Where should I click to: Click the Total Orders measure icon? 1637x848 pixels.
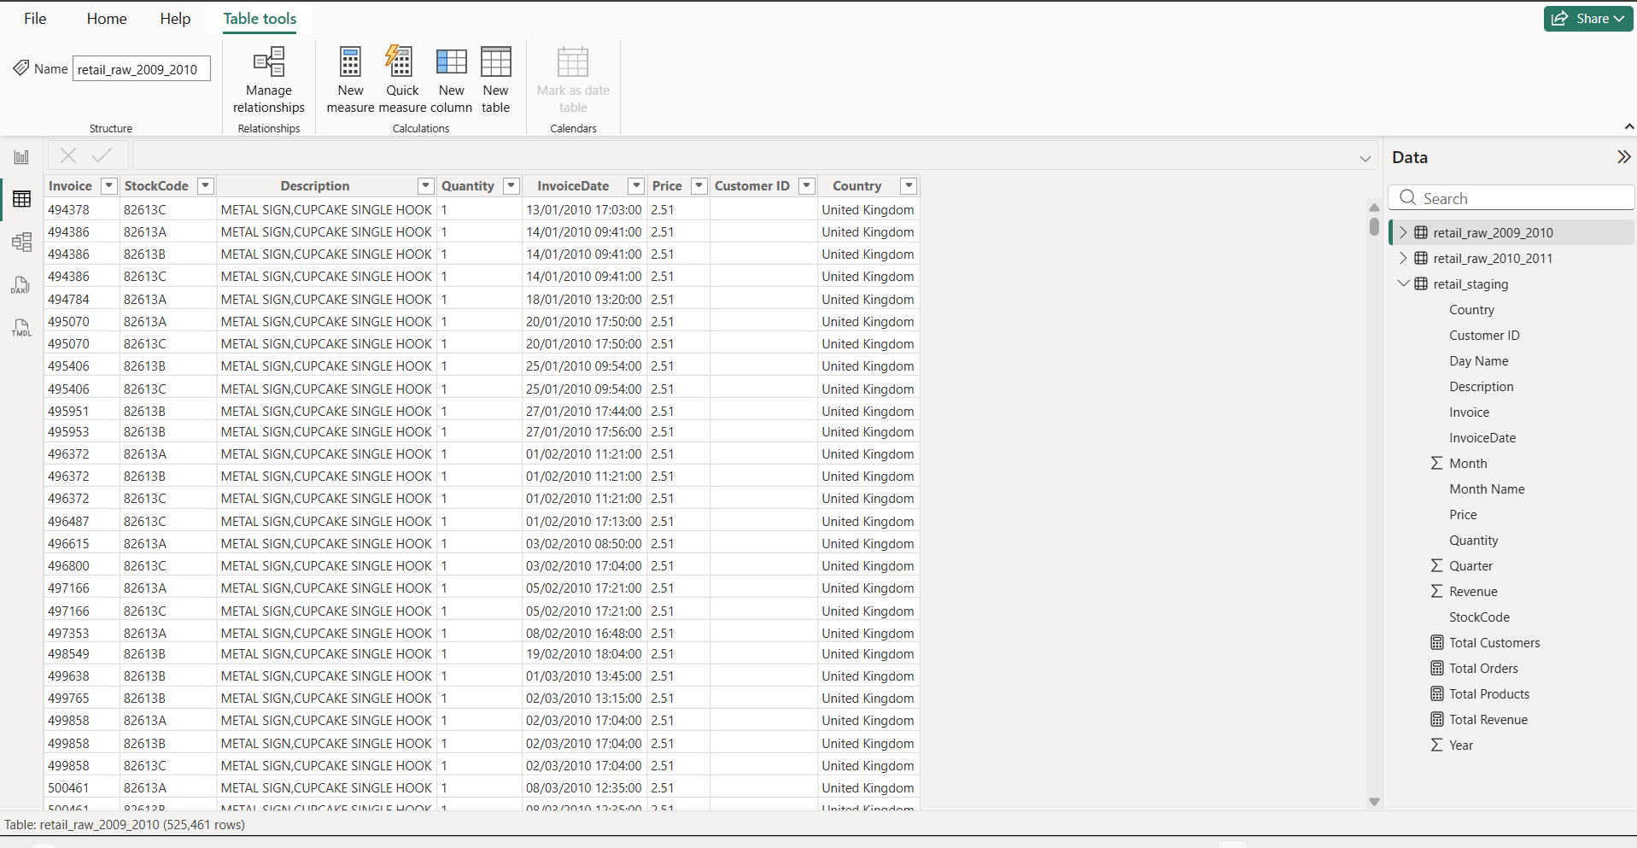click(x=1437, y=669)
